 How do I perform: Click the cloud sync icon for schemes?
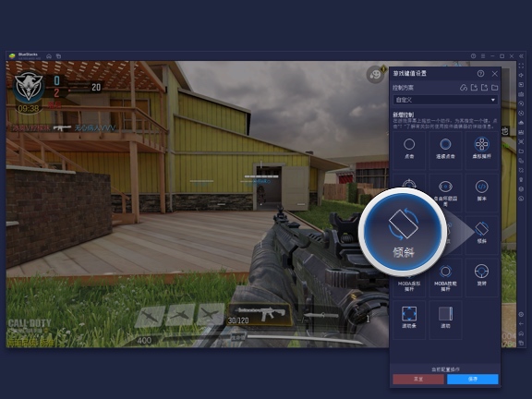[464, 88]
